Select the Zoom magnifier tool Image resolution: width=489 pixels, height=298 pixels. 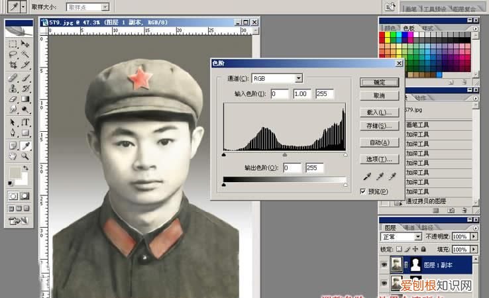[x=25, y=156]
